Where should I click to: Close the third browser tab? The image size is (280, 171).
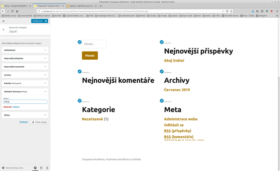pyautogui.click(x=96, y=6)
